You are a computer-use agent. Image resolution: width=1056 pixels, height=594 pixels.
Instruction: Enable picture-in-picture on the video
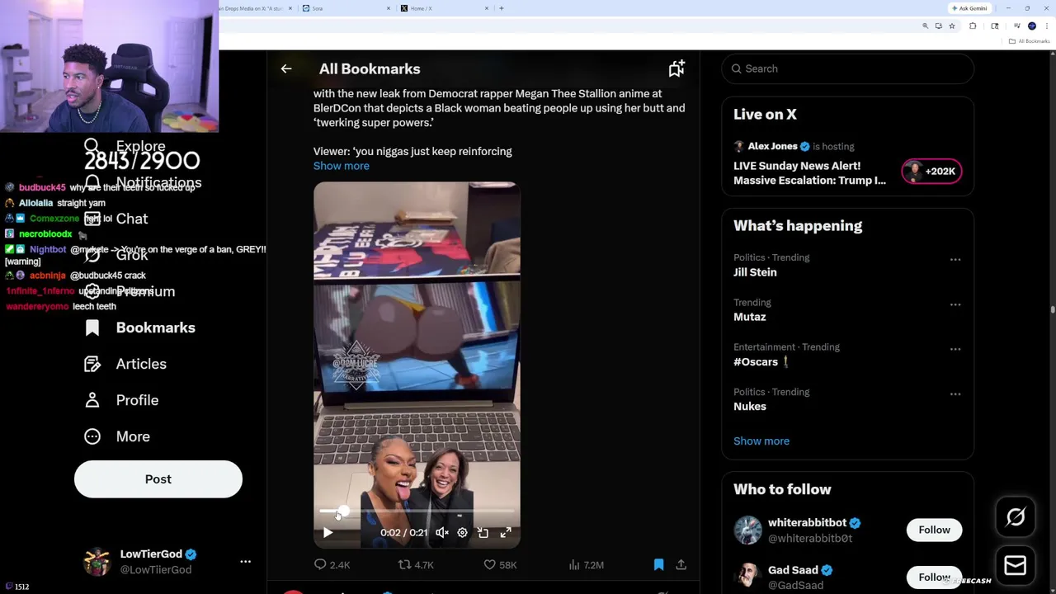[483, 533]
